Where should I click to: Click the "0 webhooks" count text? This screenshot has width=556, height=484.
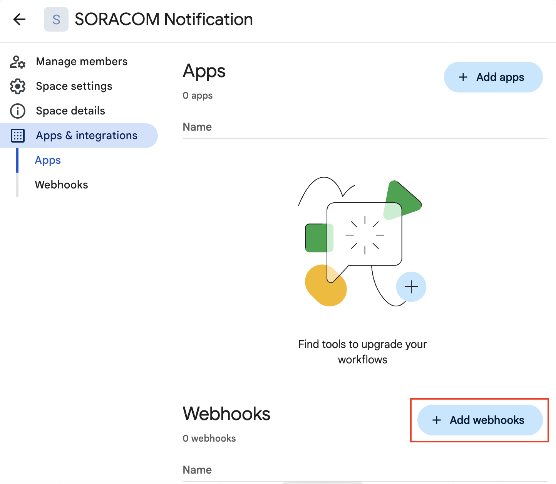coord(209,439)
